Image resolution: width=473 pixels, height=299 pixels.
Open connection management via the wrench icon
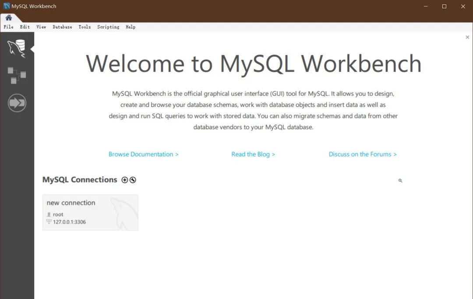click(x=133, y=179)
